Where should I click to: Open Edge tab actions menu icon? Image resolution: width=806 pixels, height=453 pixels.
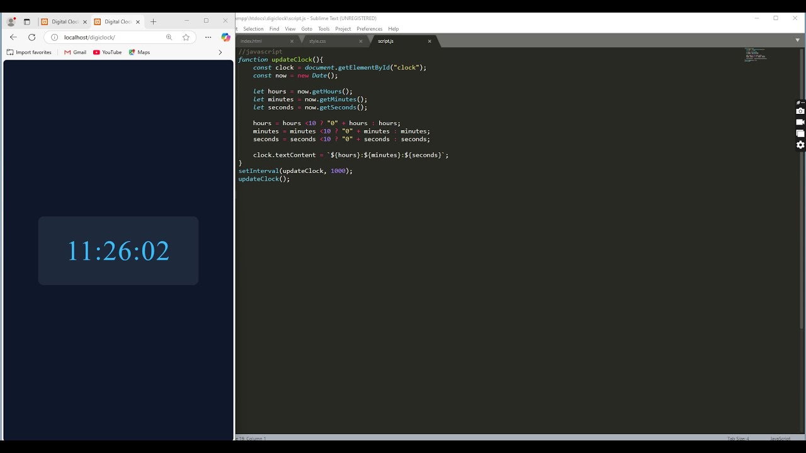tap(27, 21)
